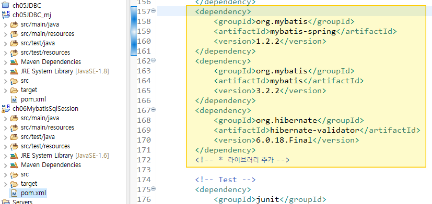Image resolution: width=432 pixels, height=204 pixels.
Task: Select src/test/resources in ch05JDBC_mj
Action: tap(45, 53)
